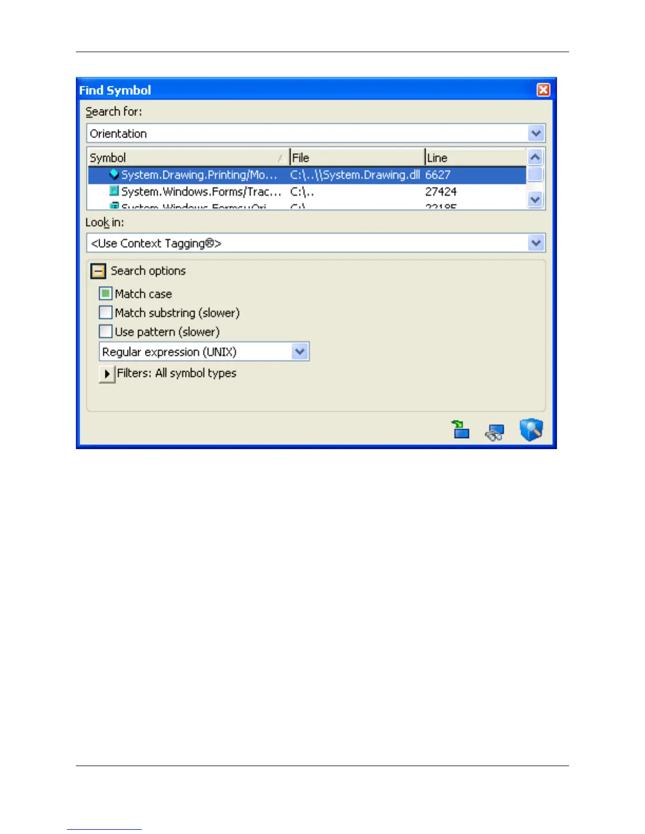Click the line number 27424 cell
The height and width of the screenshot is (834, 645).
[x=441, y=192]
